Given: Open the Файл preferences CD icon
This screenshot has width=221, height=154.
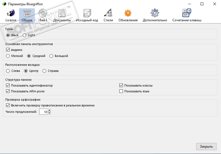Looking at the screenshot, I should point(43,13).
